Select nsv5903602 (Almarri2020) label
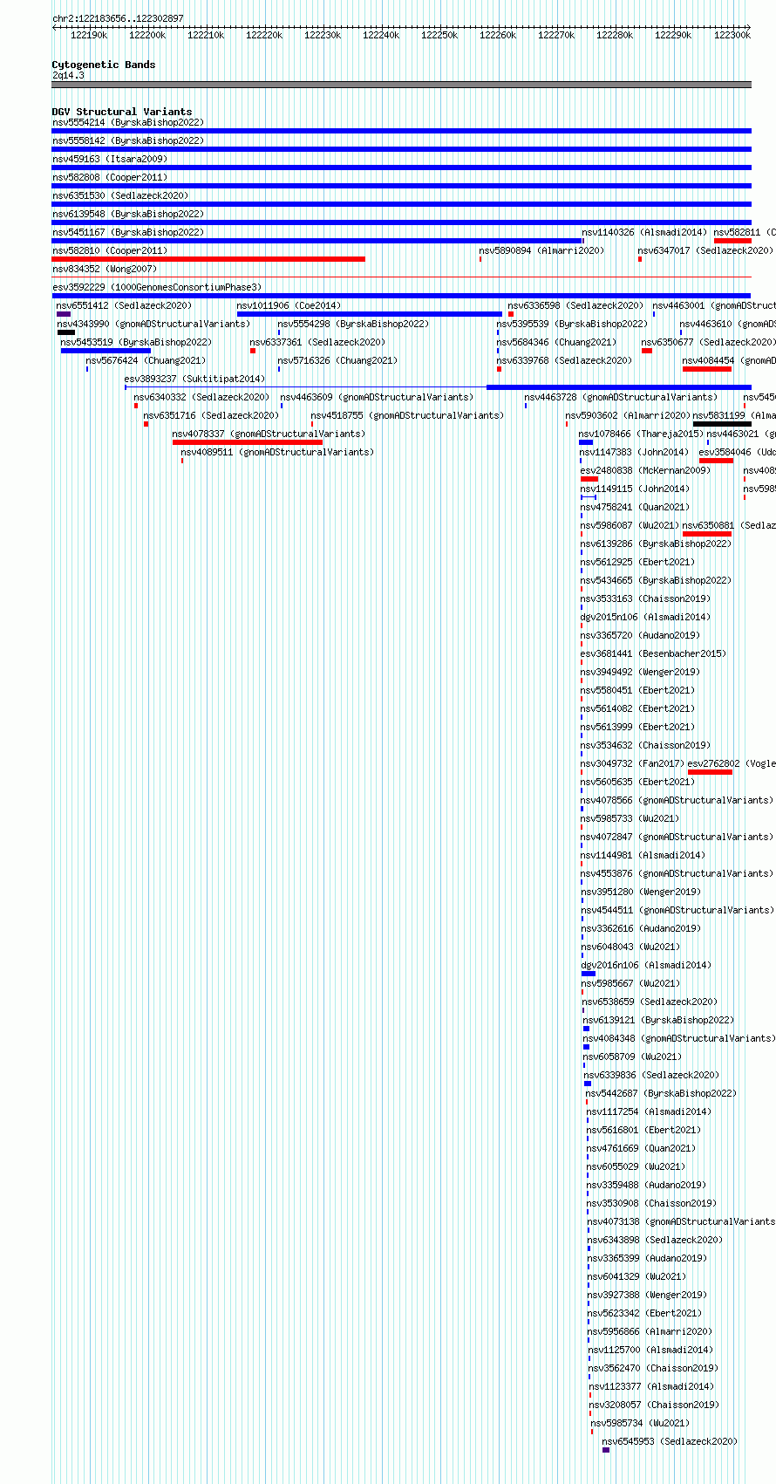This screenshot has width=776, height=1484. click(628, 416)
